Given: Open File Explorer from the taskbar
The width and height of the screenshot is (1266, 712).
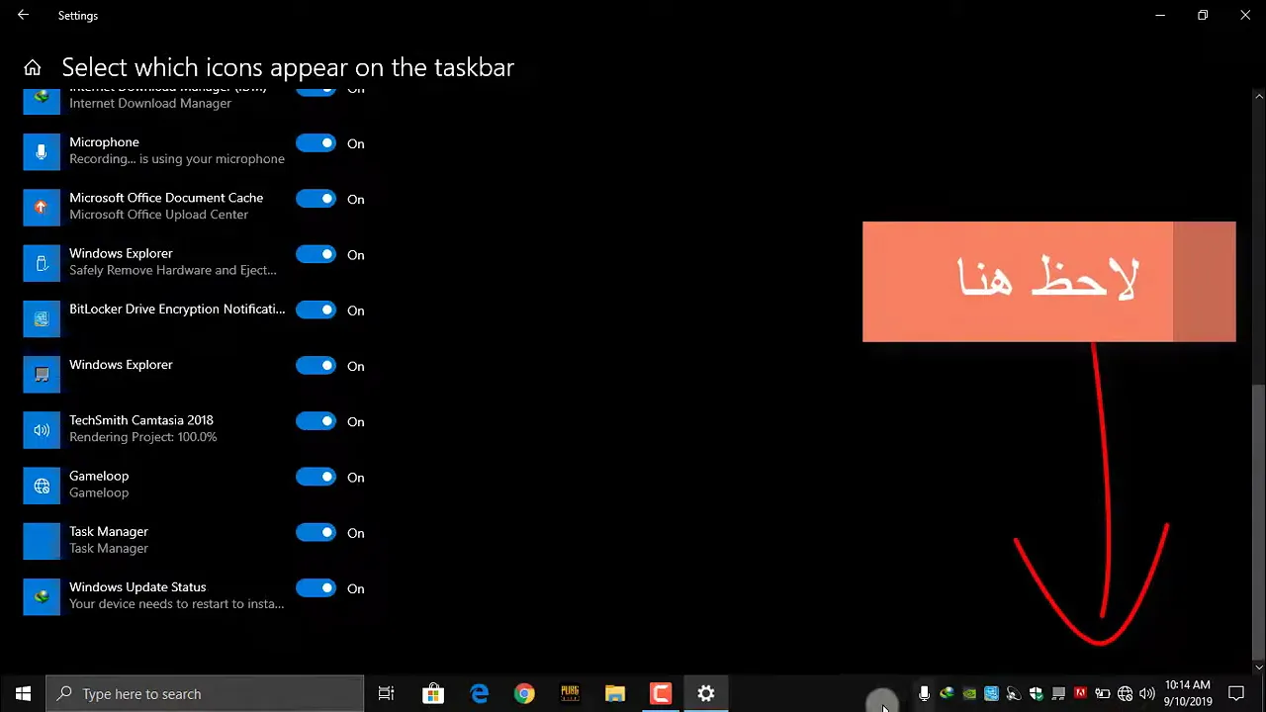Looking at the screenshot, I should [615, 694].
